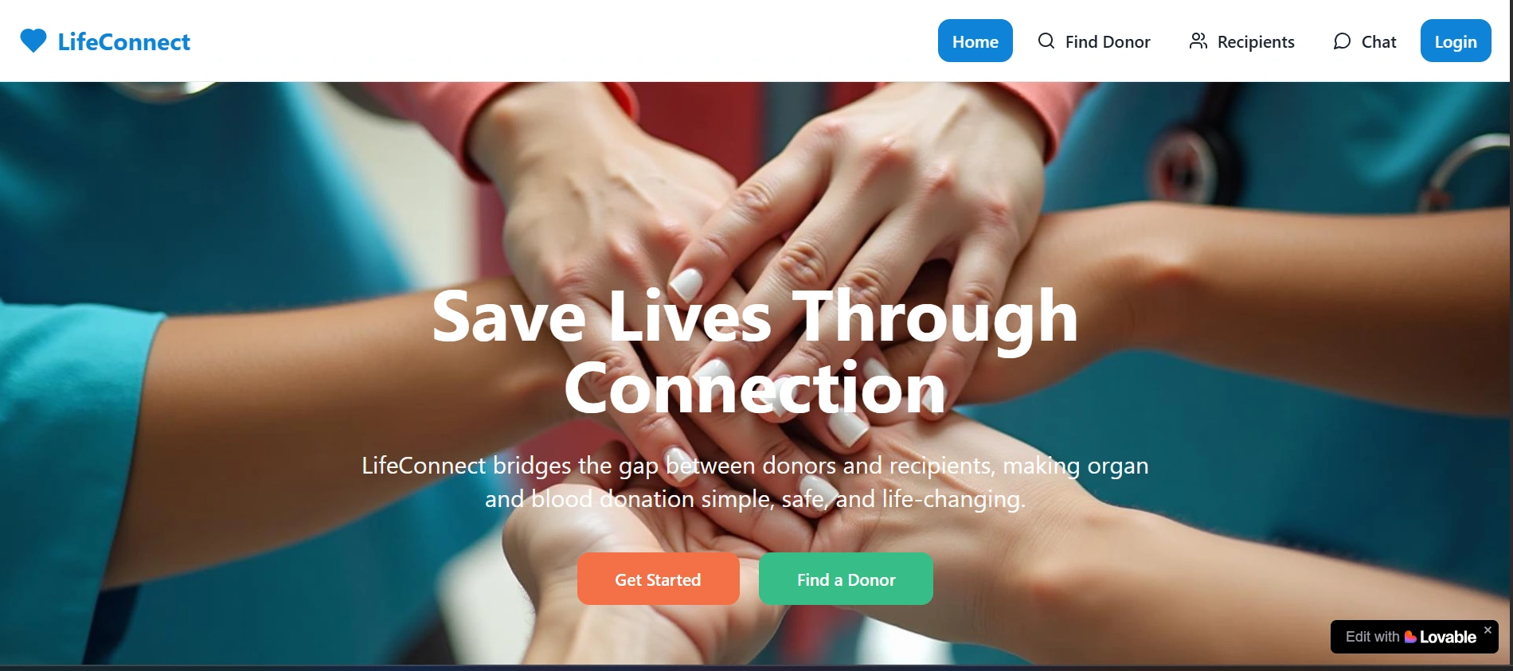Go to the Home tab
1513x671 pixels.
[975, 41]
